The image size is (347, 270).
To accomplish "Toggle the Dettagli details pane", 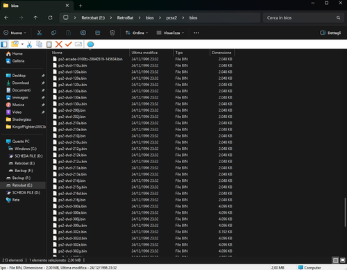I will pyautogui.click(x=330, y=33).
